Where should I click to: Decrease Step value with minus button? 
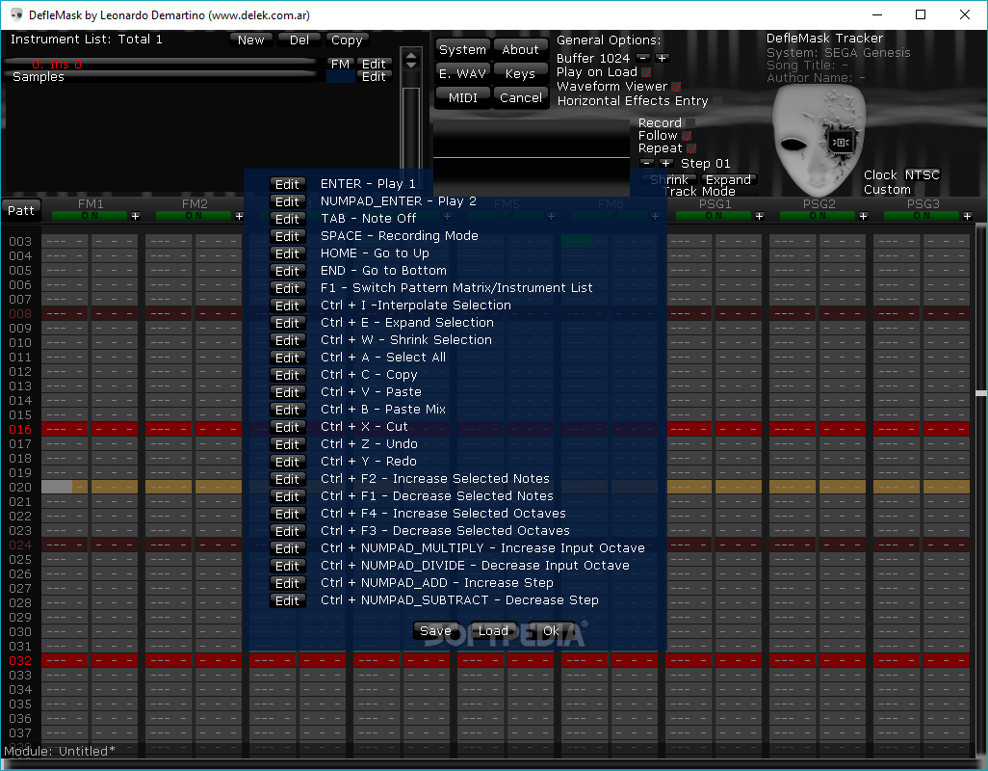click(647, 163)
